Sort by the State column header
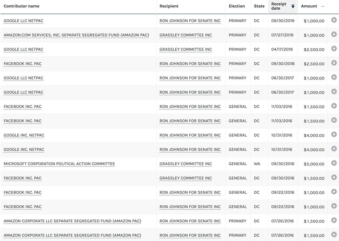Screen dimensions: 339x241 pos(259,6)
